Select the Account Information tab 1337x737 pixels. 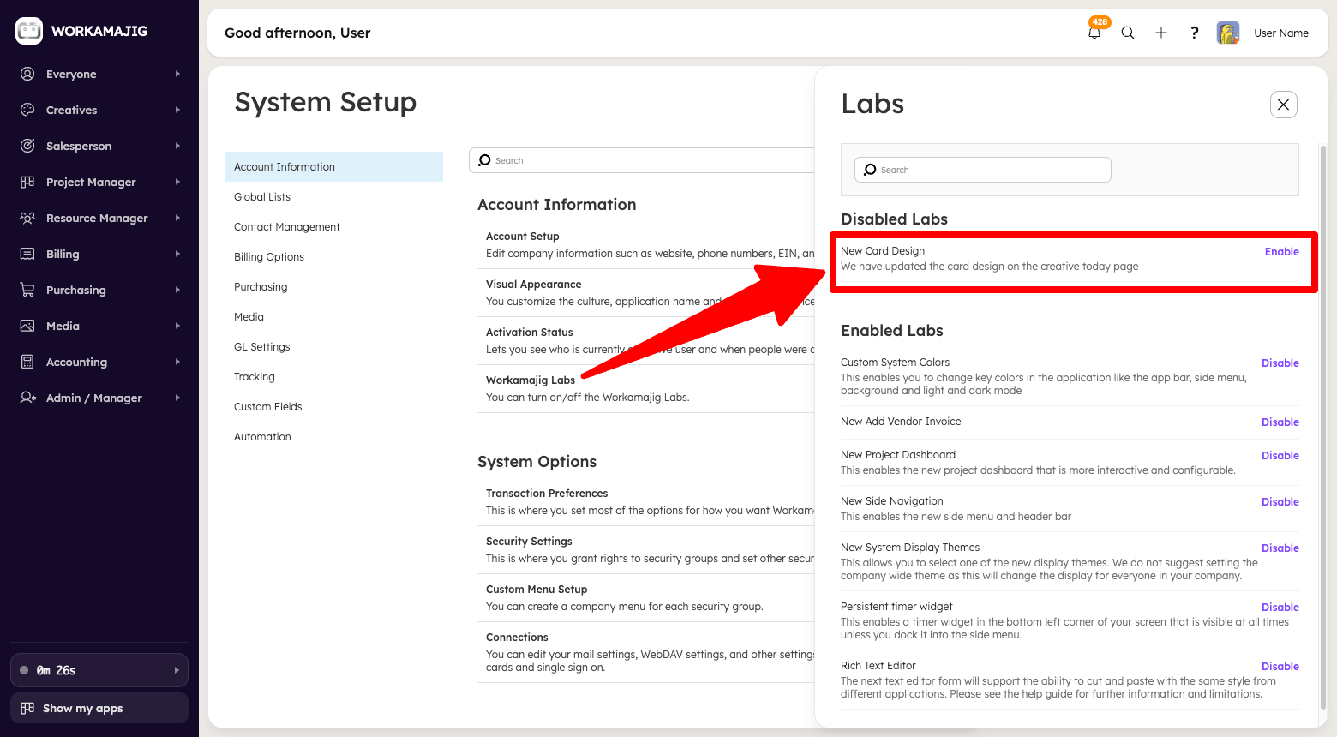[334, 166]
